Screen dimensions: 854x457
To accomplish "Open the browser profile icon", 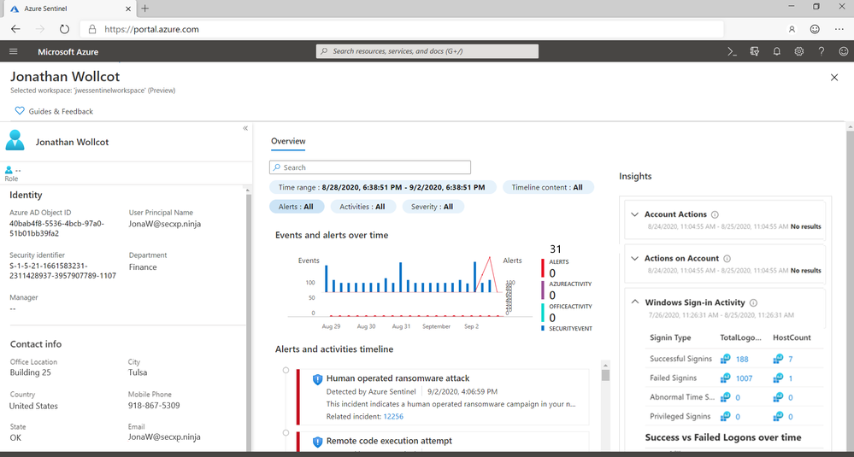I will 792,29.
